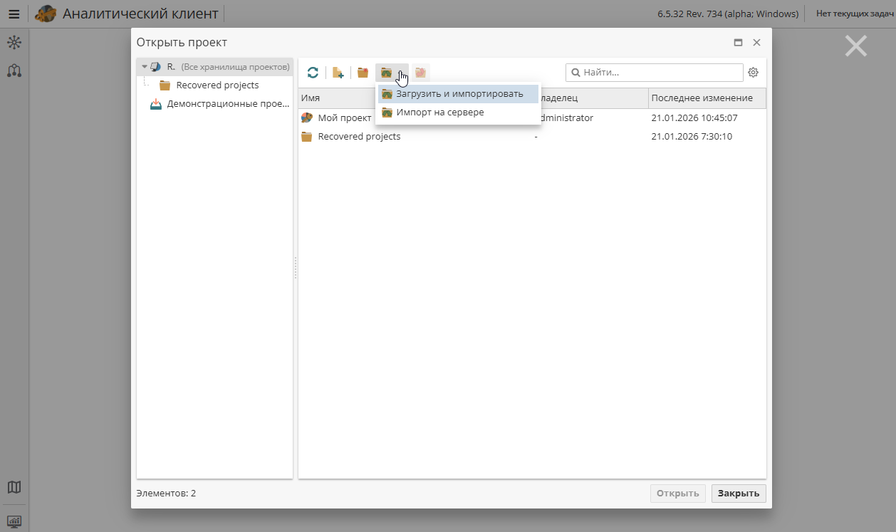Open the project import icon in the toolbar
896x532 pixels.
click(x=388, y=72)
